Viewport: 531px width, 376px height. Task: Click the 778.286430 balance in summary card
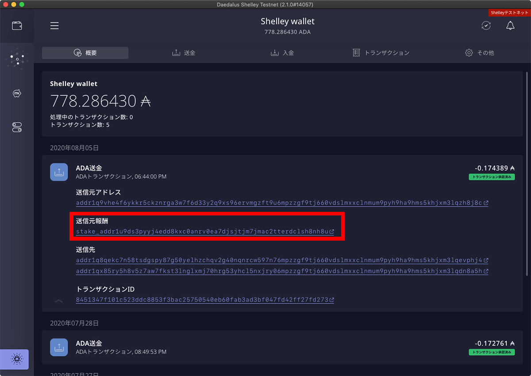pos(100,101)
